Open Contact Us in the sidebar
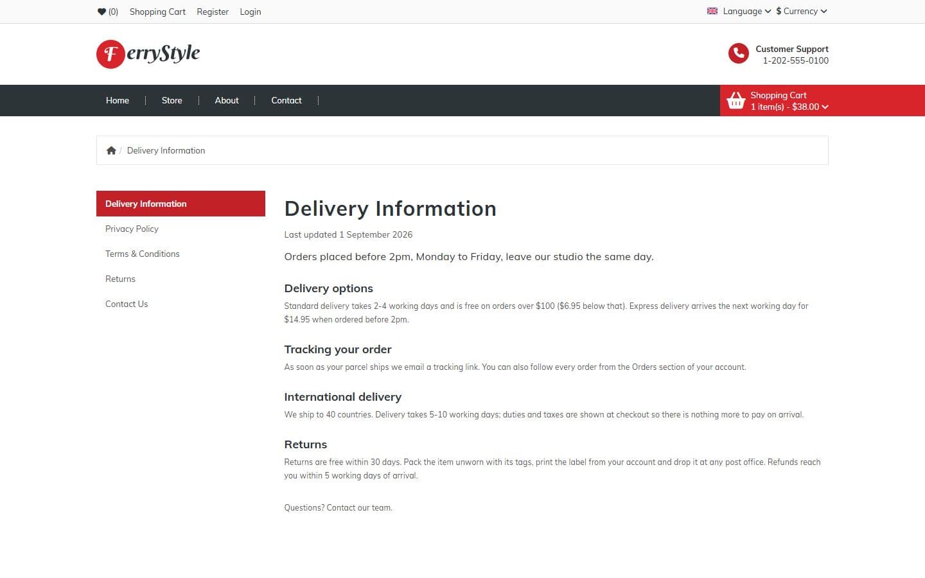Viewport: 925px width, 578px height. (127, 304)
